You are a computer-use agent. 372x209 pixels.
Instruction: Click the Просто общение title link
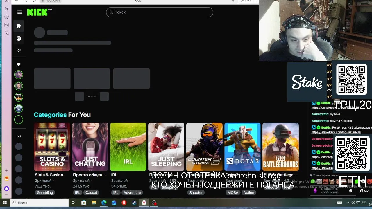coord(90,175)
